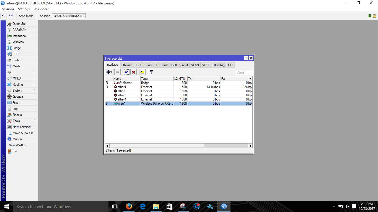Toggle Safe Mode
The height and width of the screenshot is (212, 378).
coord(26,16)
